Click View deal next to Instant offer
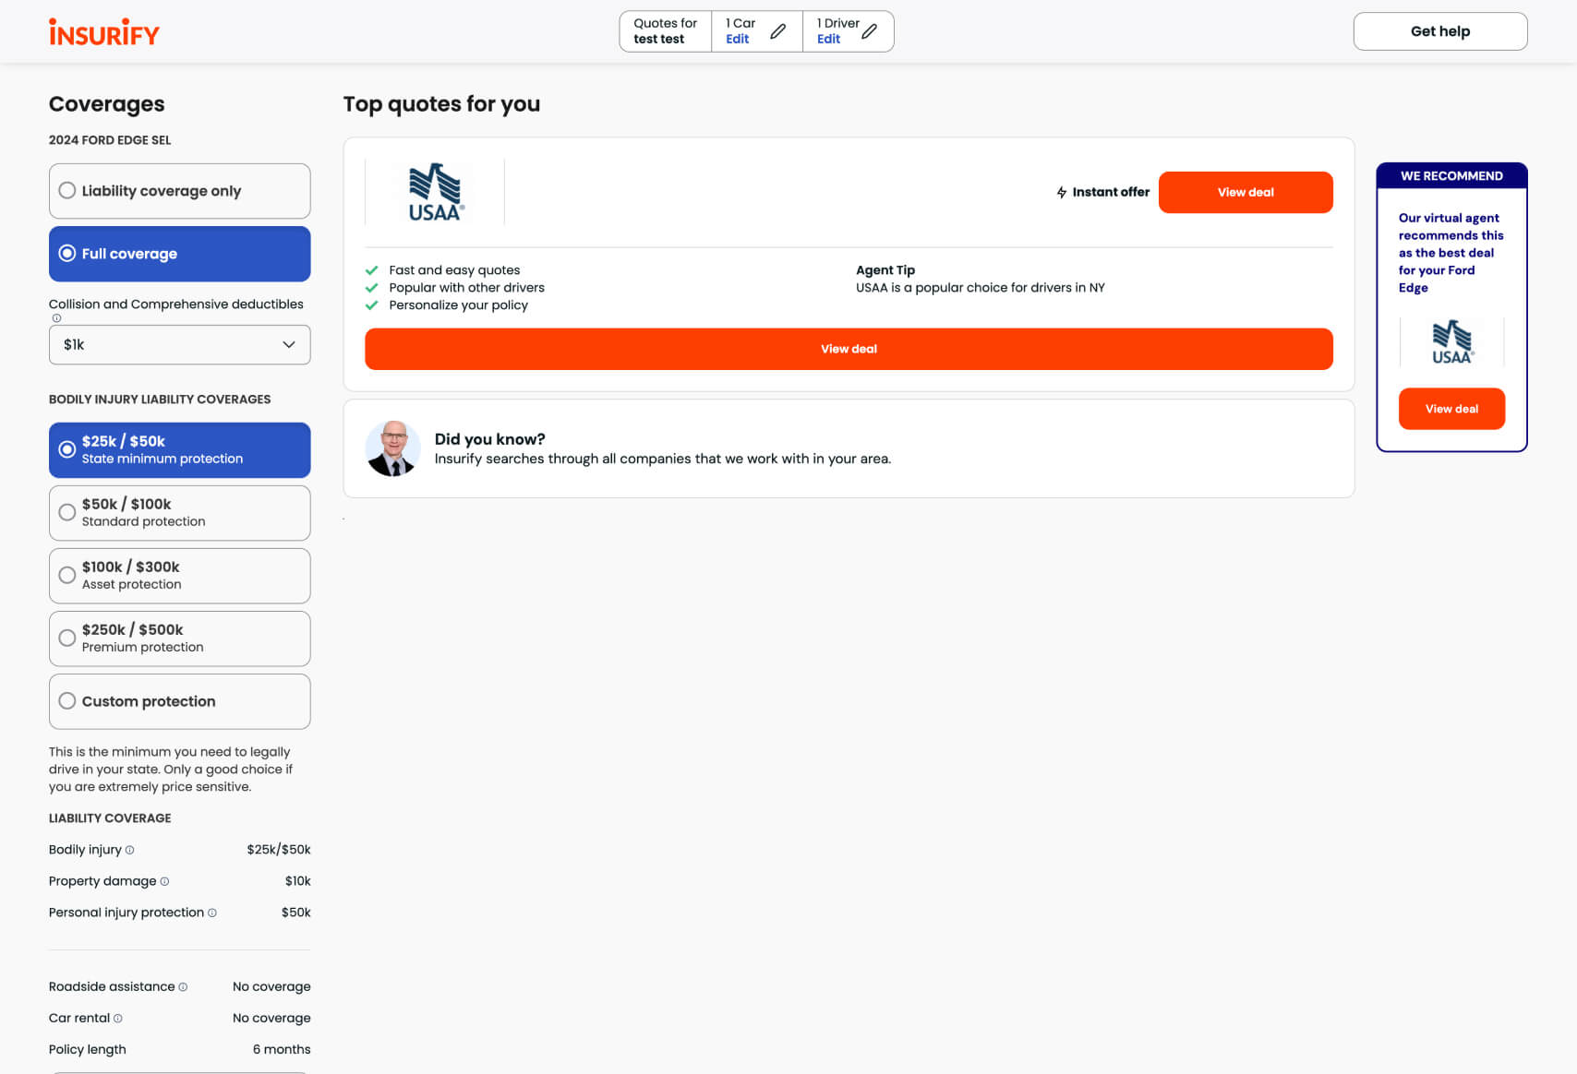Image resolution: width=1577 pixels, height=1074 pixels. click(1246, 192)
